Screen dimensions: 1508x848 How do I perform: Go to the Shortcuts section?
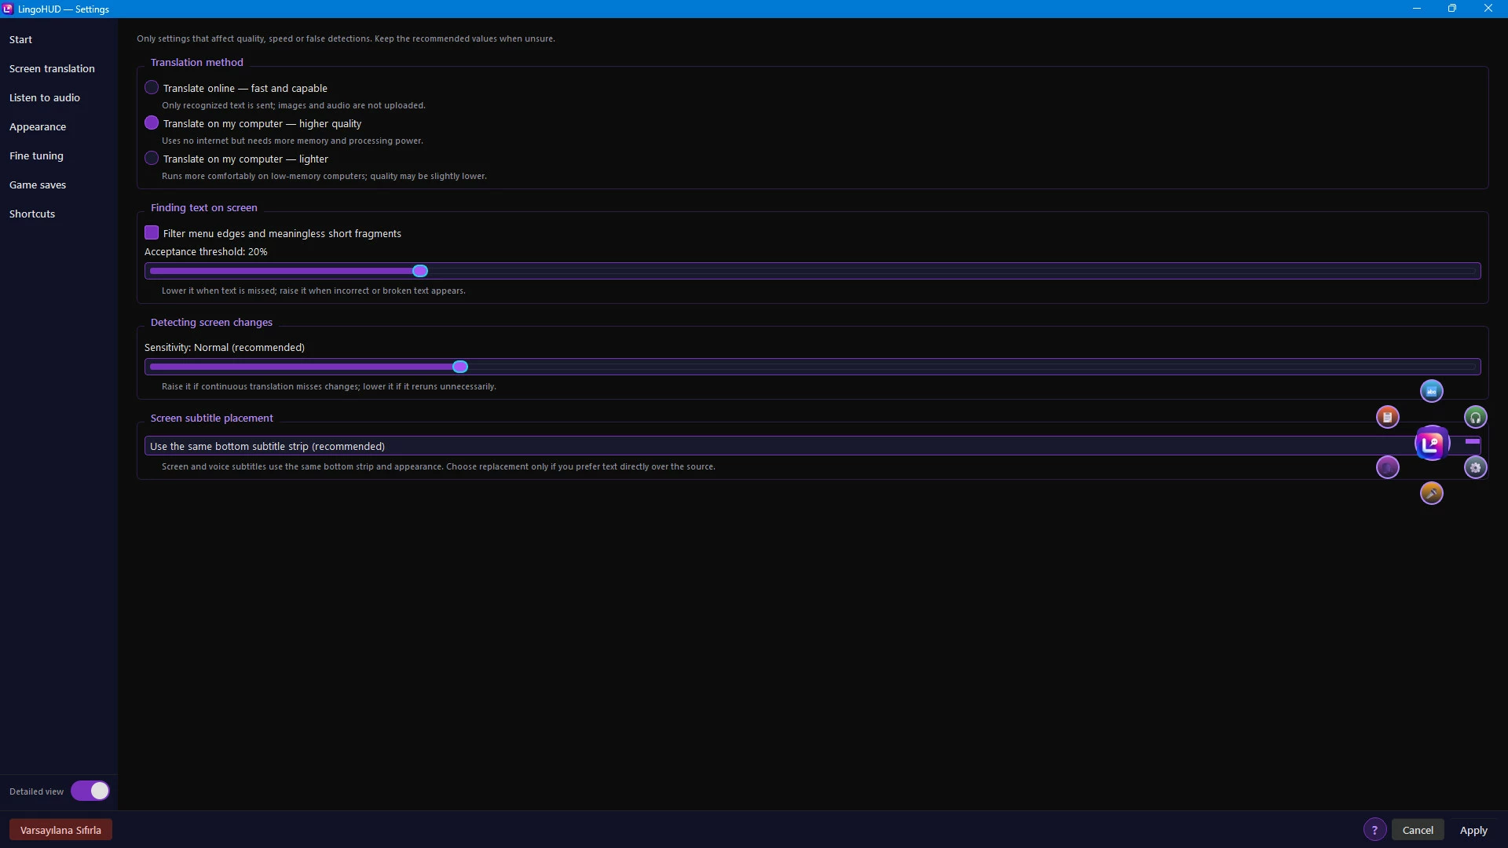coord(32,214)
